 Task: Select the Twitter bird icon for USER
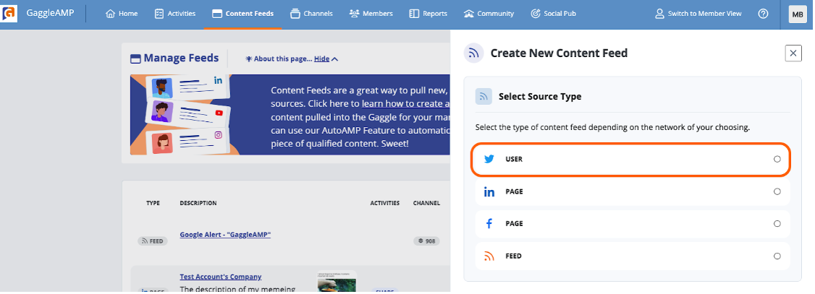(489, 159)
